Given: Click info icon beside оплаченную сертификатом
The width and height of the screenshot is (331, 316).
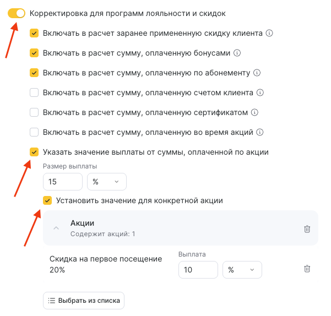Looking at the screenshot, I should pyautogui.click(x=254, y=112).
